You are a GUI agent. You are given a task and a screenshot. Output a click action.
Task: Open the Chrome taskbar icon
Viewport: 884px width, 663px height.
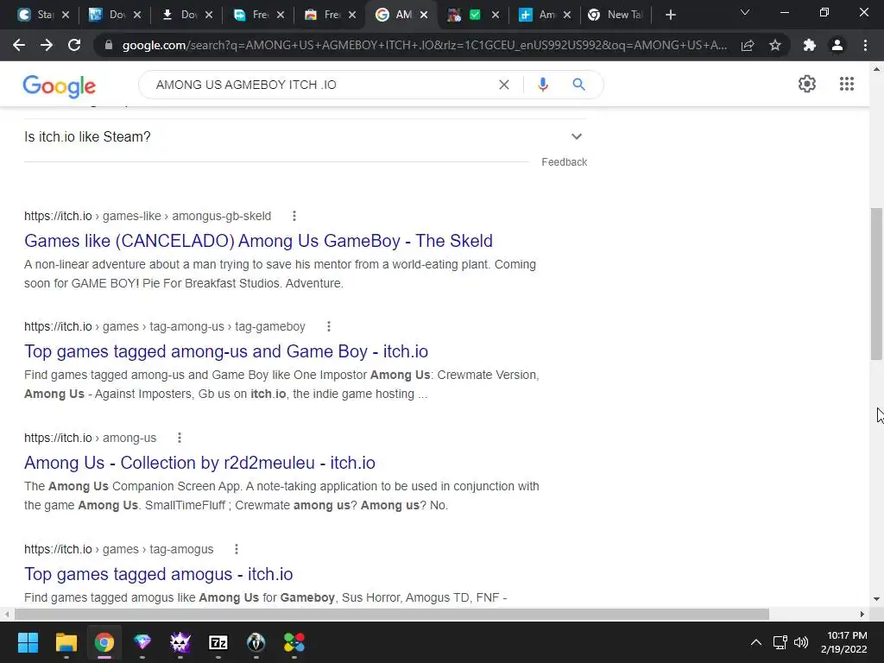point(104,642)
